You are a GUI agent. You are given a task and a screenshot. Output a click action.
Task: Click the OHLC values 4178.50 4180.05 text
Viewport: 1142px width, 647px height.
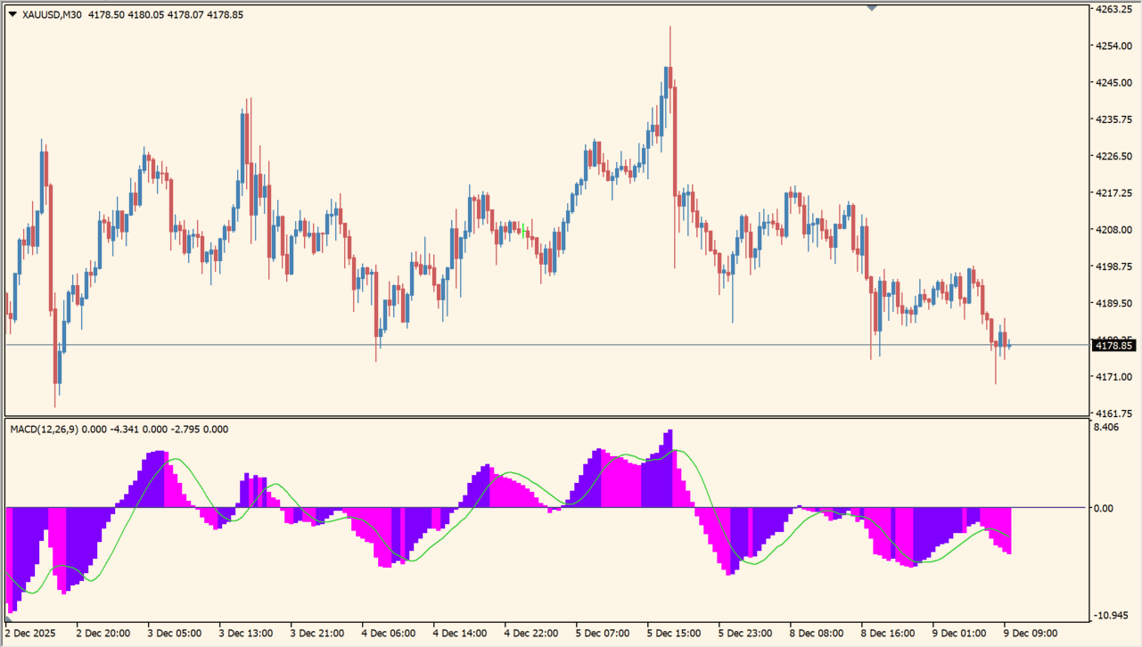coord(127,14)
